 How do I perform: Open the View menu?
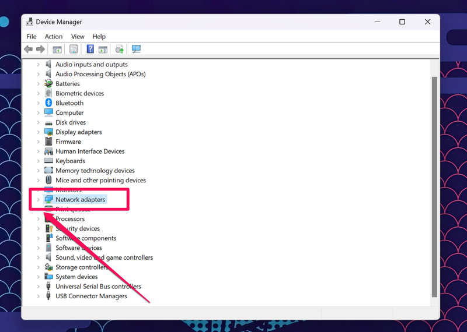point(78,37)
